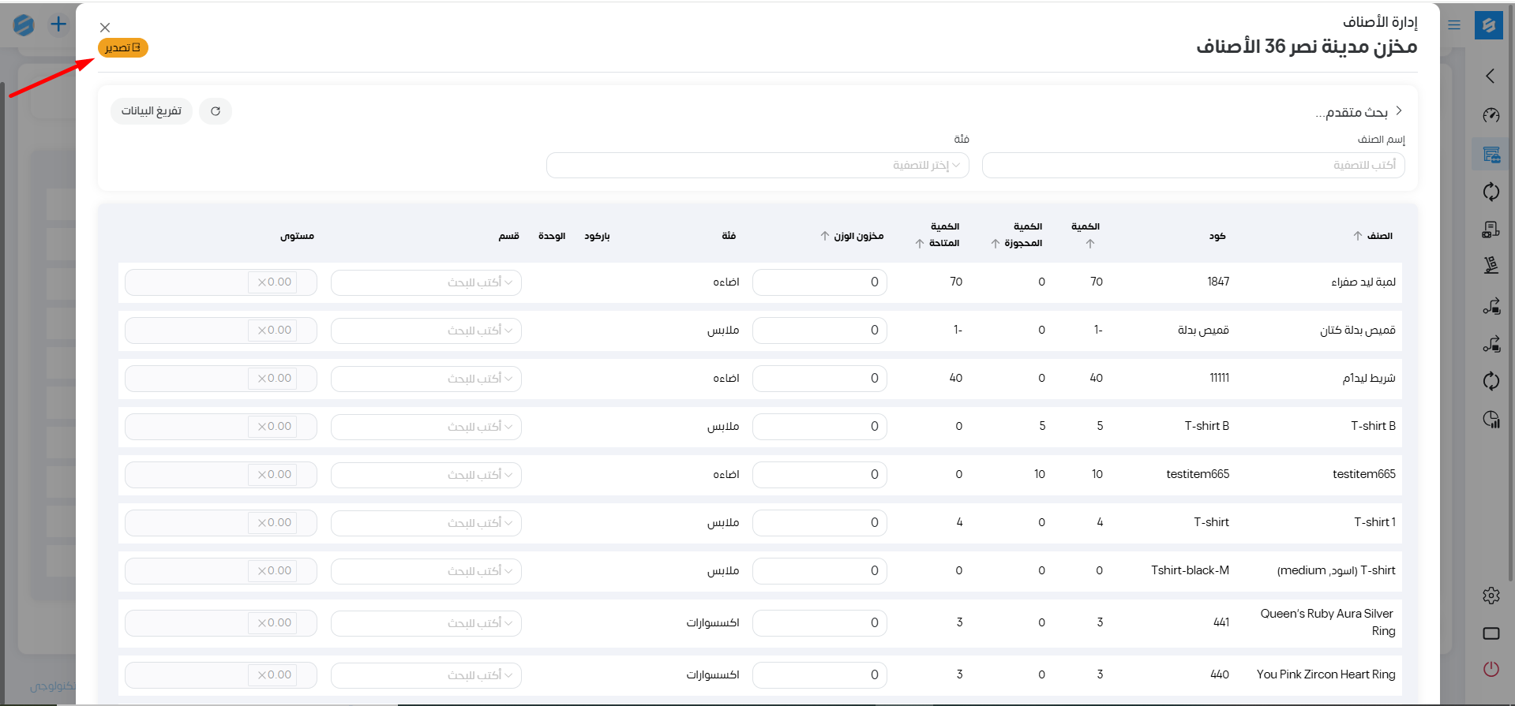1515x706 pixels.
Task: Click the sidebar collapse chevron arrow
Action: pos(1491,77)
